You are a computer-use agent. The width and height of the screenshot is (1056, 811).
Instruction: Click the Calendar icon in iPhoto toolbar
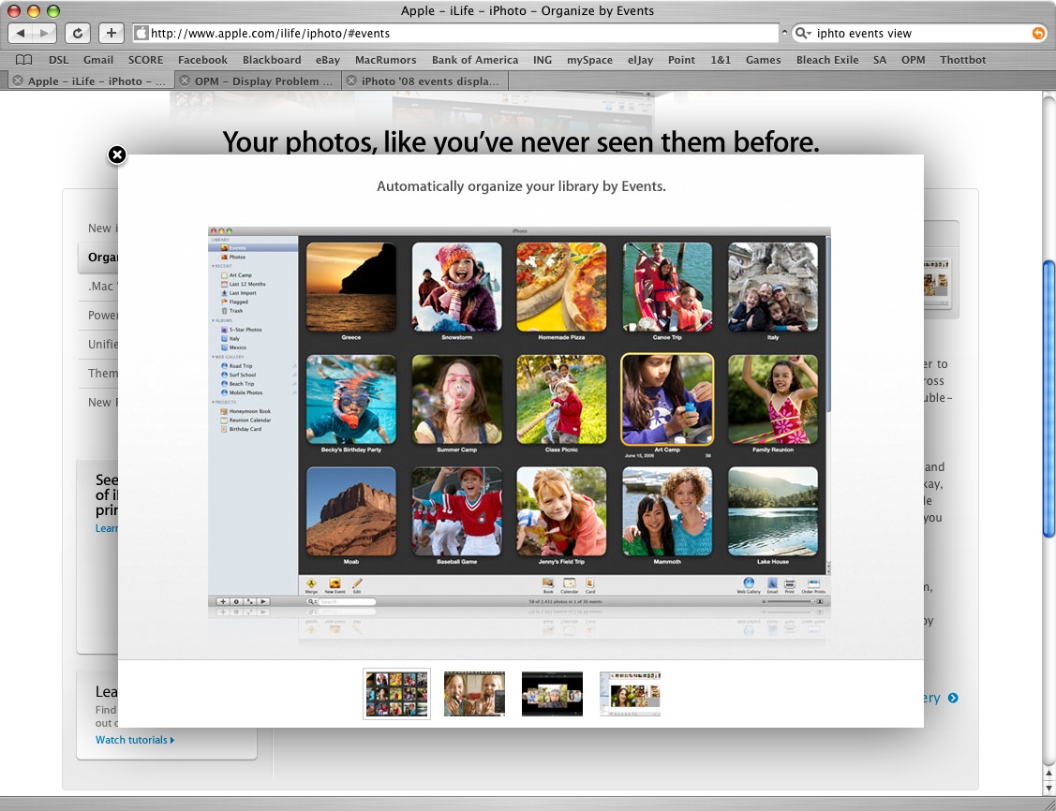tap(570, 584)
